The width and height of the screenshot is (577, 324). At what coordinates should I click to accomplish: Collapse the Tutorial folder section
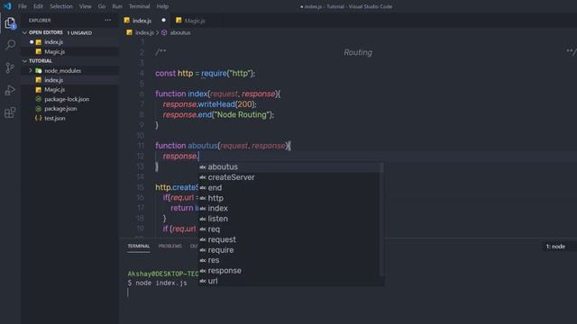[x=24, y=61]
